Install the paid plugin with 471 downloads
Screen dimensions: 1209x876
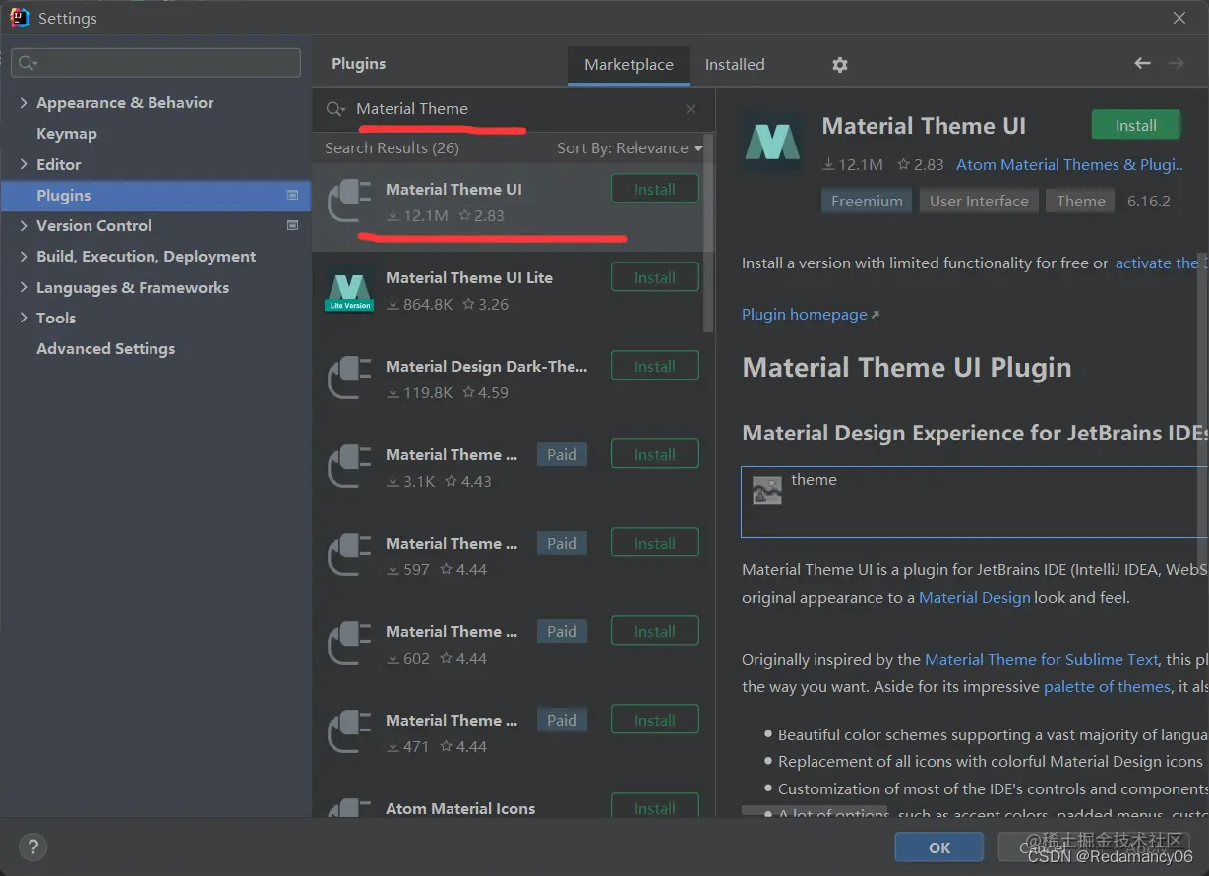pos(655,720)
